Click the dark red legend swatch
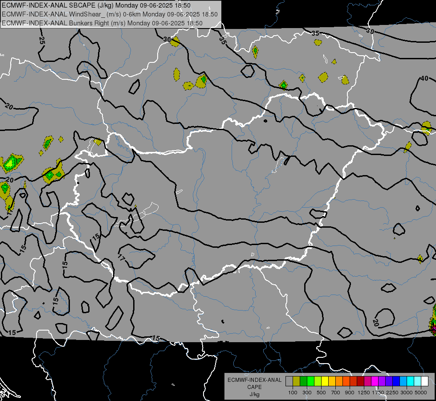The height and width of the screenshot is (401, 436). (361, 381)
